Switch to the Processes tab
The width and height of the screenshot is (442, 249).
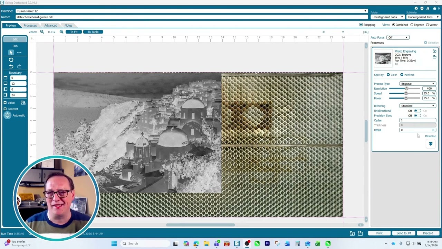[x=30, y=26]
